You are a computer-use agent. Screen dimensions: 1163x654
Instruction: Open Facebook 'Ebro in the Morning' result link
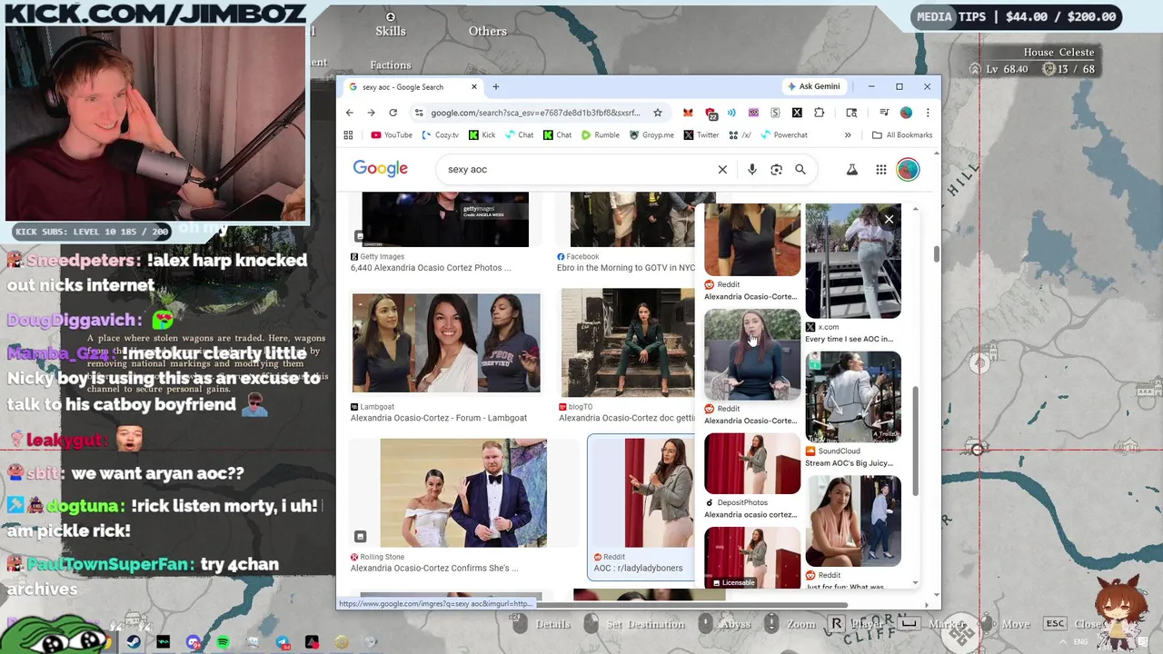tap(626, 268)
